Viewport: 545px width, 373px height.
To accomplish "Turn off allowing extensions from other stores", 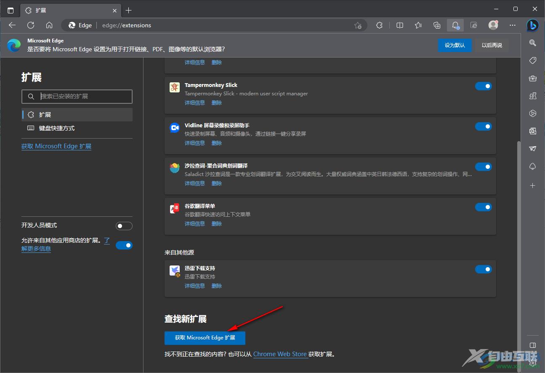I will (124, 245).
